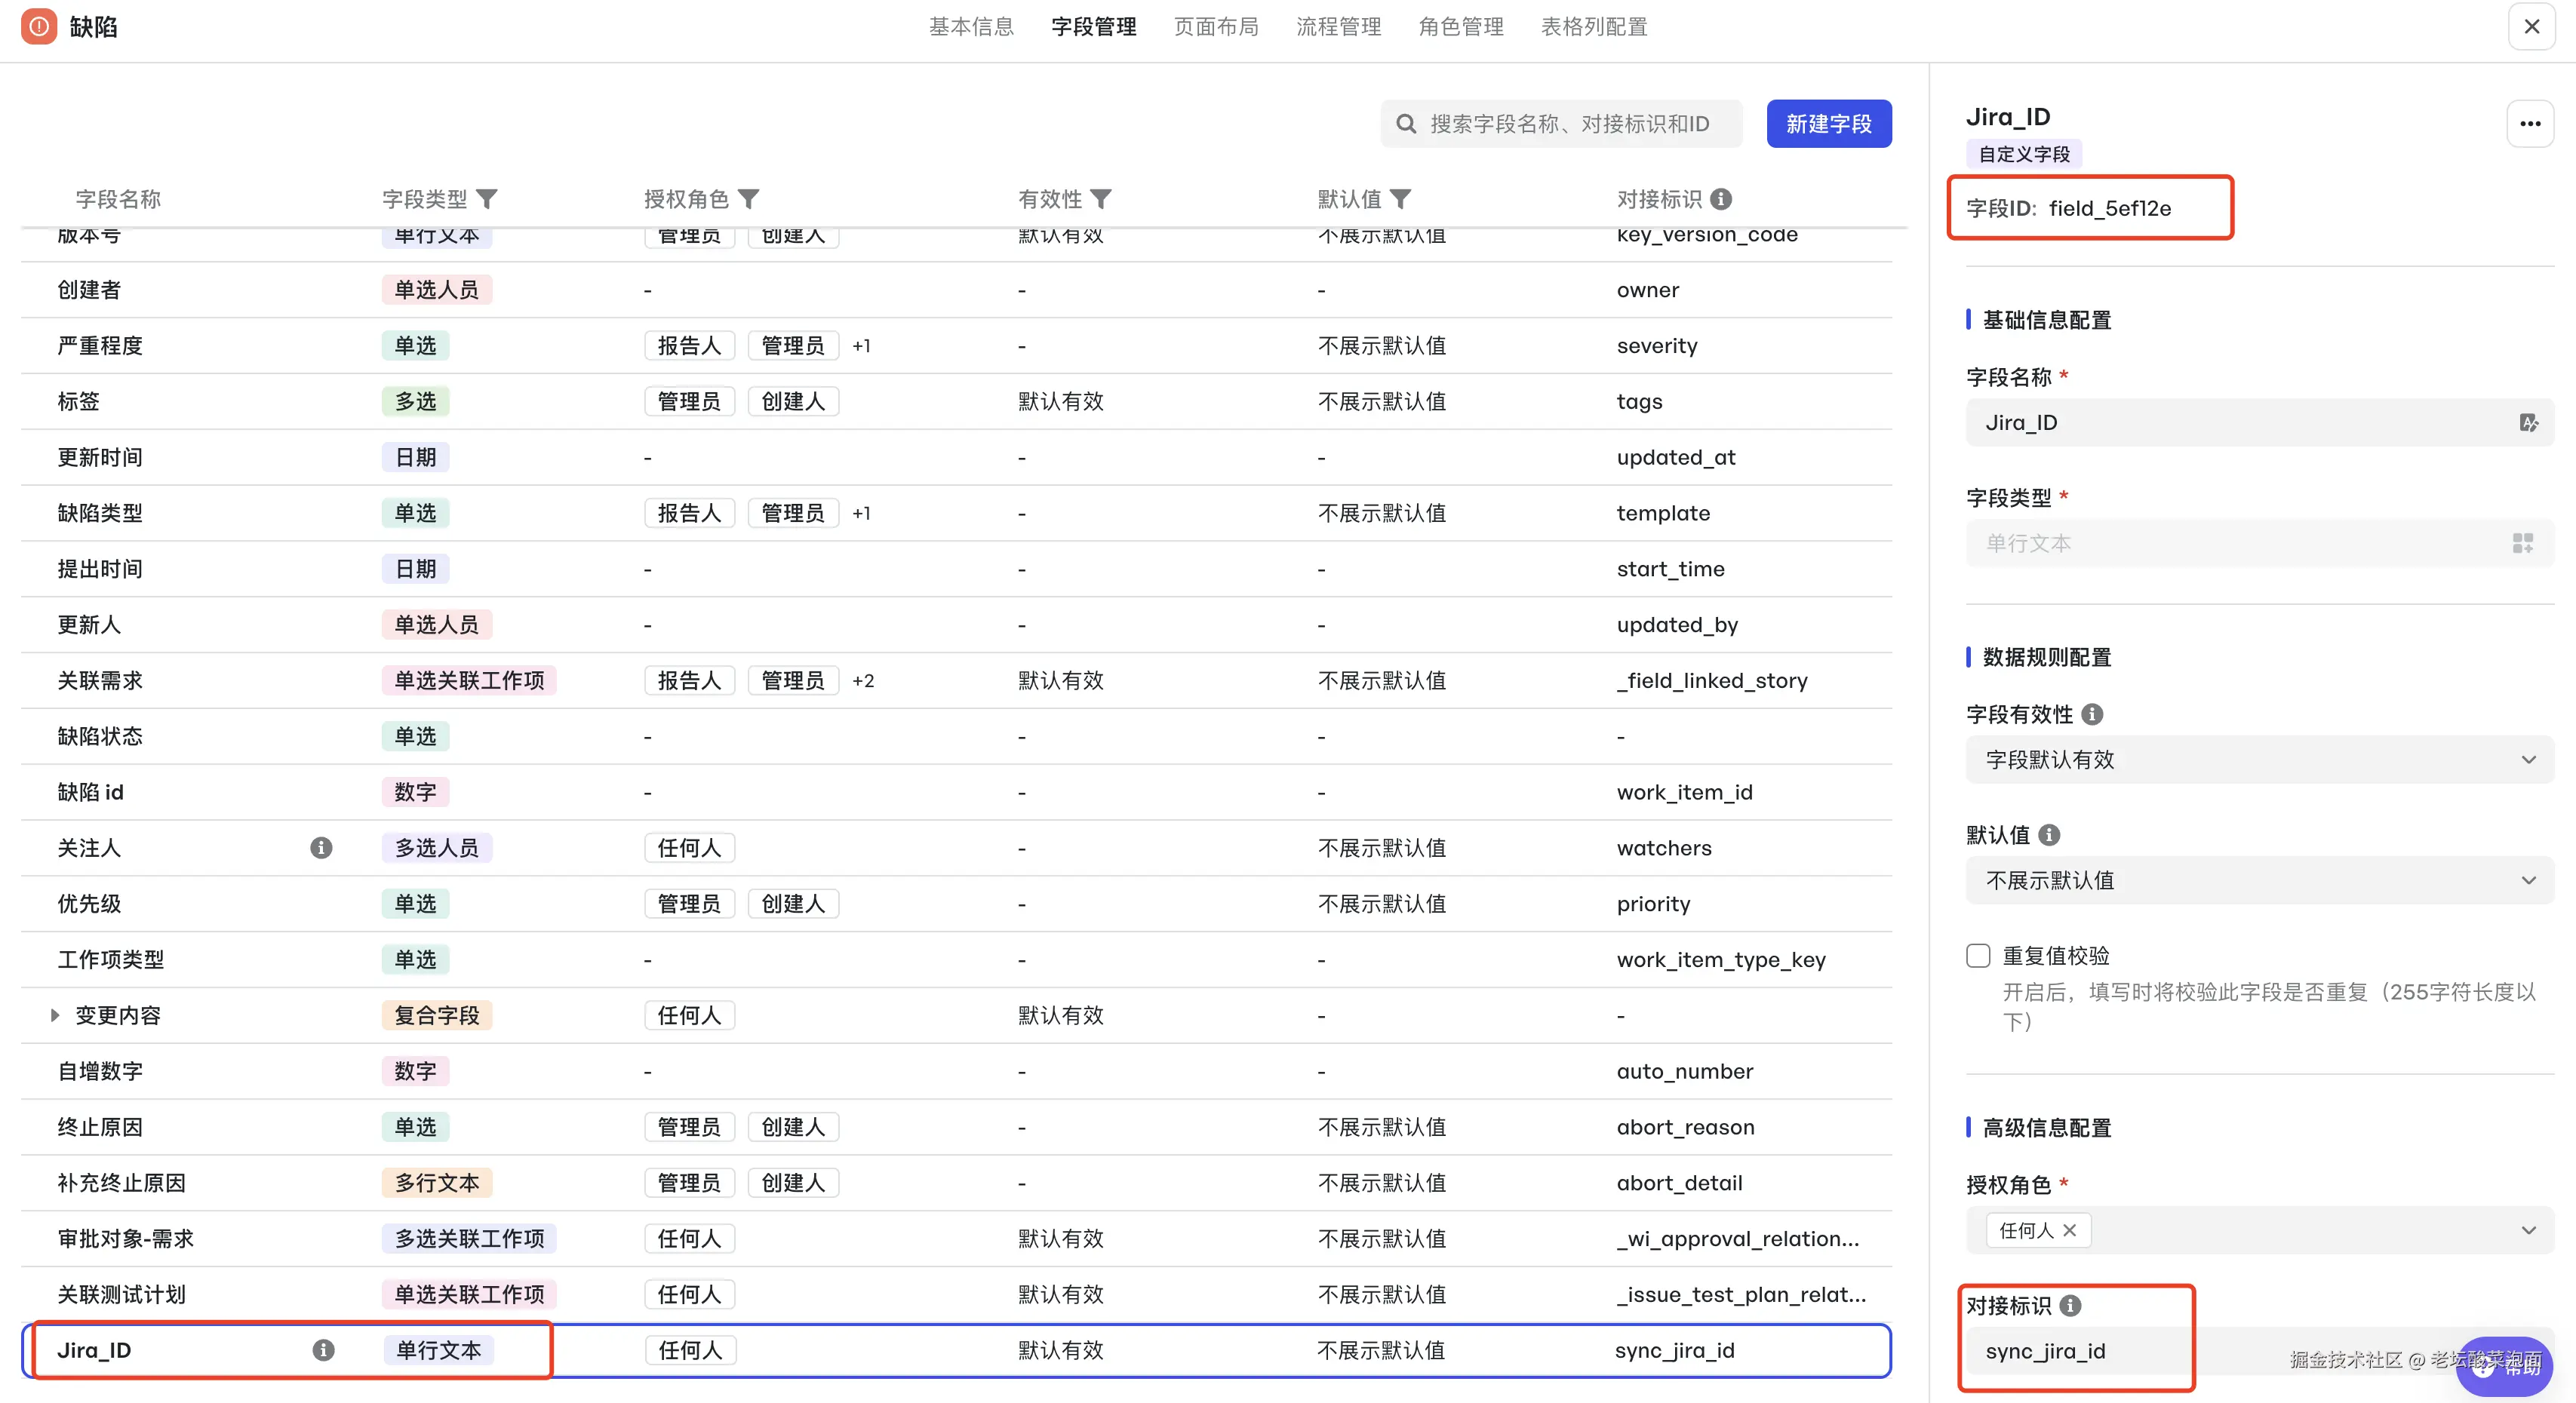Switch to the 流程管理 tab

1338,27
